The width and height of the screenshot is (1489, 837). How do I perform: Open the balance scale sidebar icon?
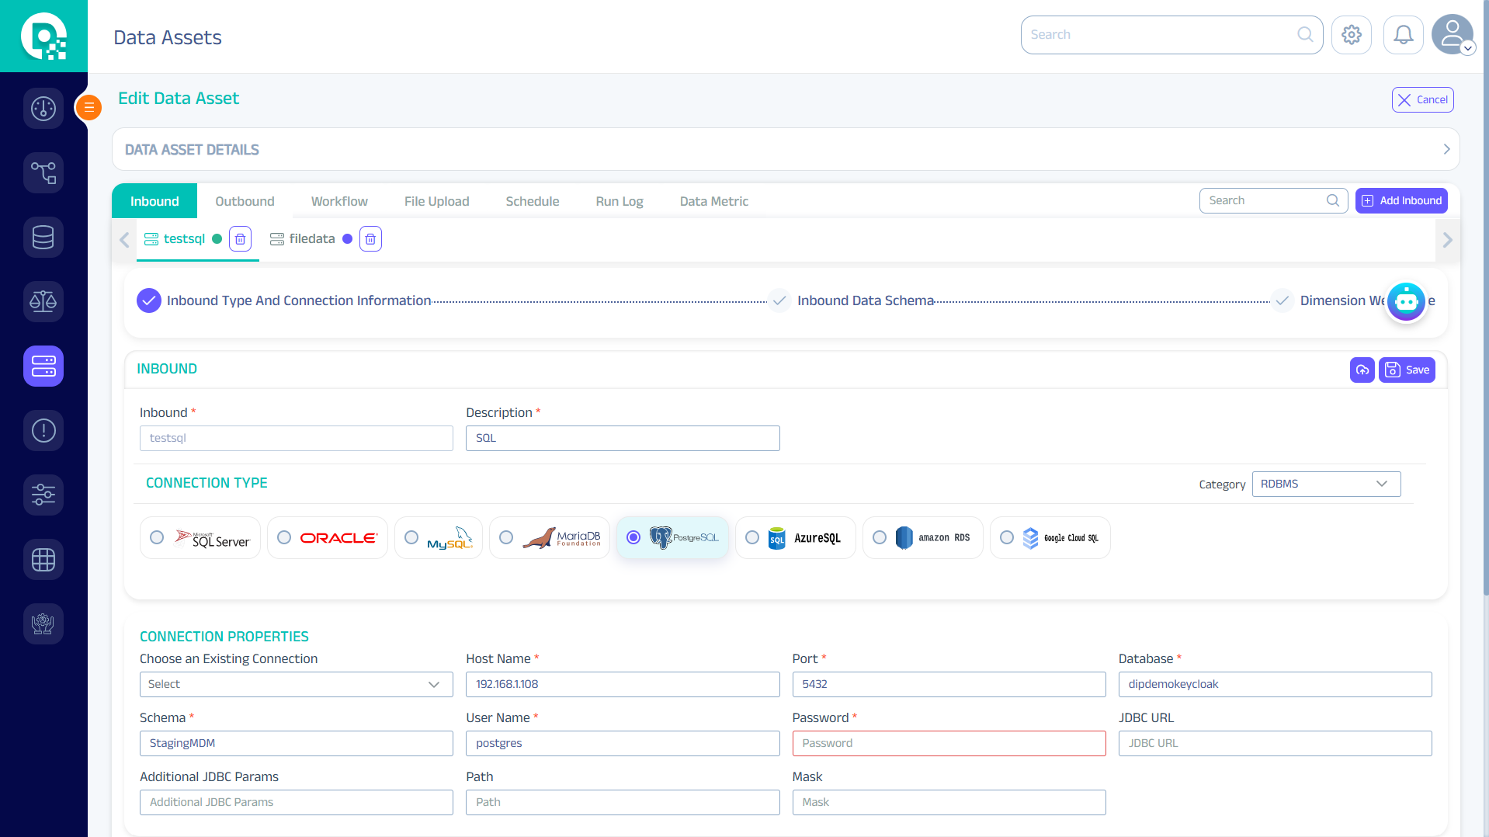pos(43,301)
